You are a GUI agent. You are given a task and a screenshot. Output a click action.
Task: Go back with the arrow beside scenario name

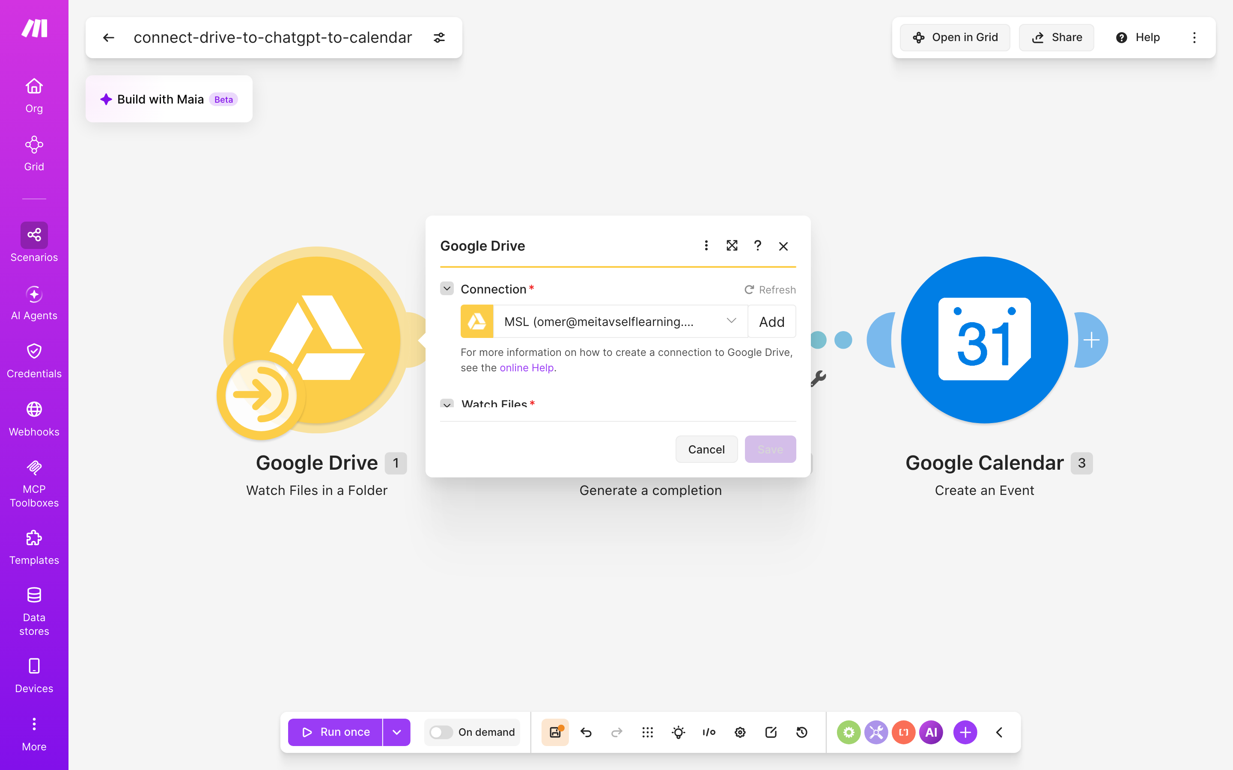[108, 37]
